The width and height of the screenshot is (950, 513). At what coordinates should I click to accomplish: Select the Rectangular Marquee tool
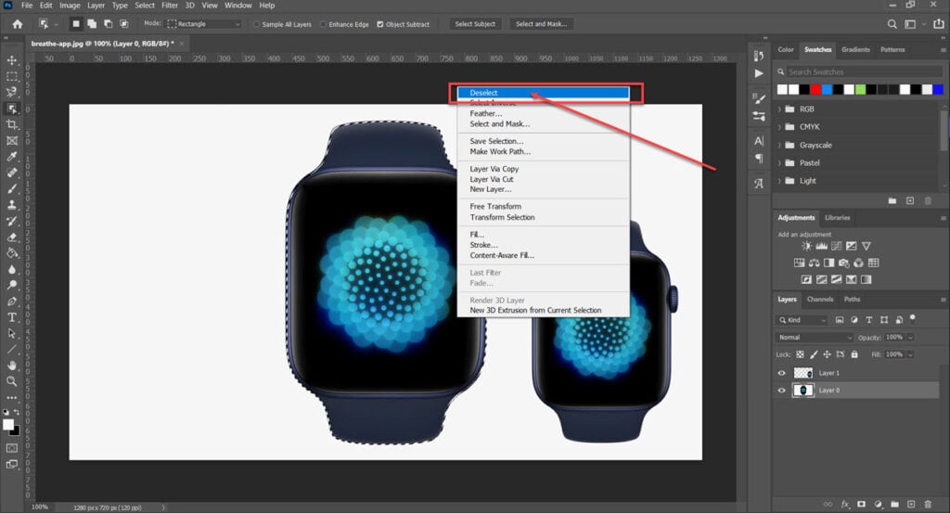(11, 77)
